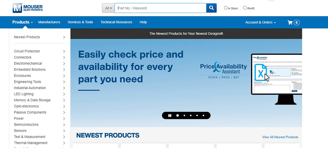Expand Embedded Solutions chevron
Image resolution: width=328 pixels, height=148 pixels.
point(64,70)
